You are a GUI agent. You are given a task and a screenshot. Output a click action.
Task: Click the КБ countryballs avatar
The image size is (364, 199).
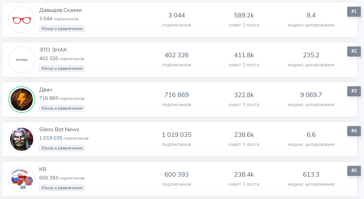pos(22,179)
